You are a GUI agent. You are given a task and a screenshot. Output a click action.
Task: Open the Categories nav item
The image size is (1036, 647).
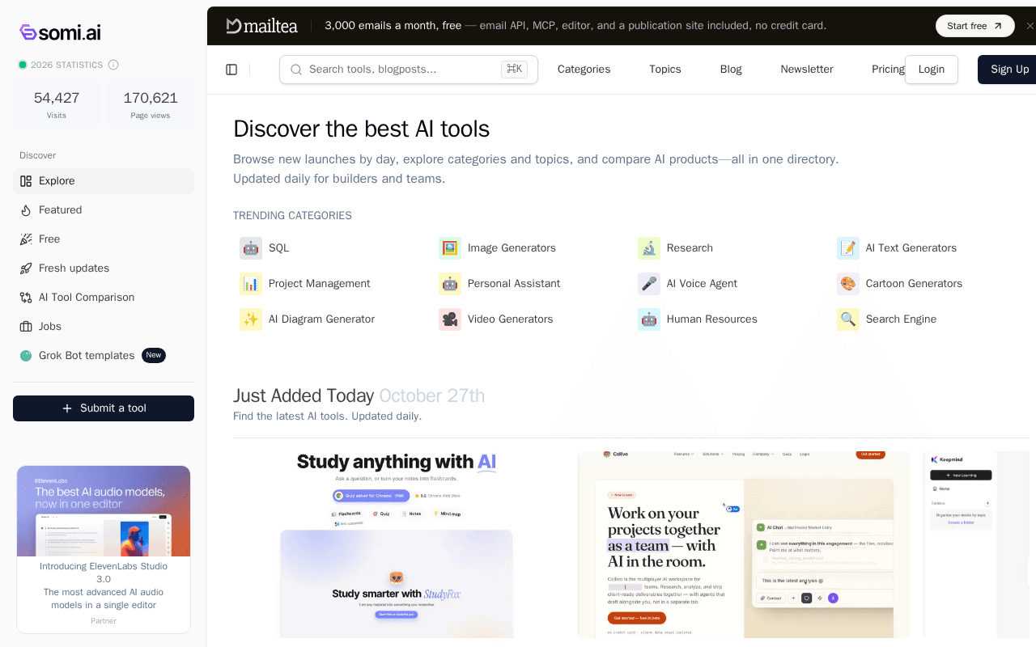[584, 70]
